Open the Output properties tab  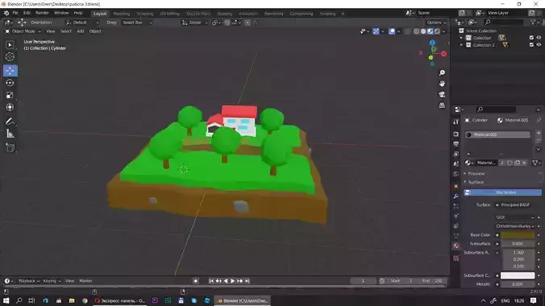456,144
